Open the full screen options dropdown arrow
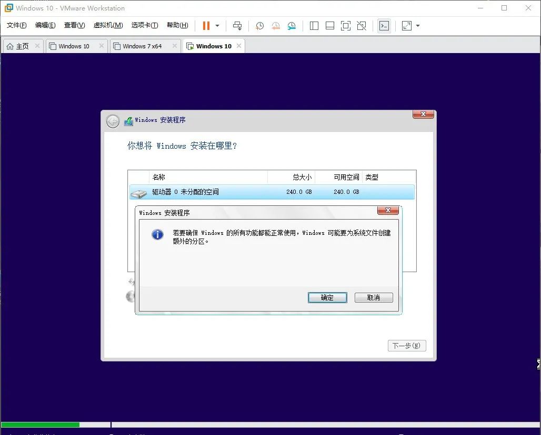Image resolution: width=541 pixels, height=435 pixels. (416, 25)
